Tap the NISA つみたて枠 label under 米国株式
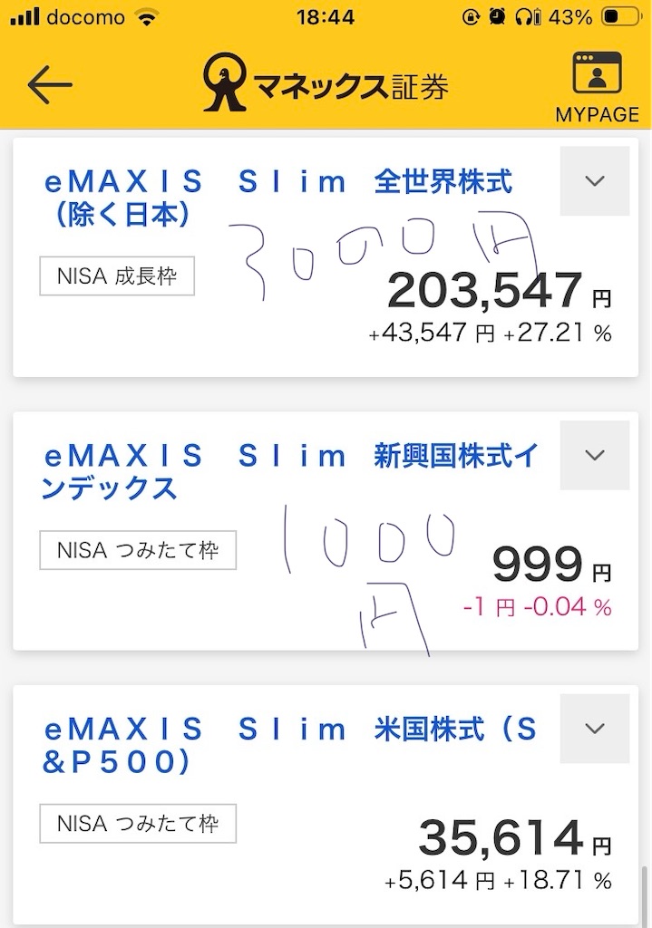 138,823
